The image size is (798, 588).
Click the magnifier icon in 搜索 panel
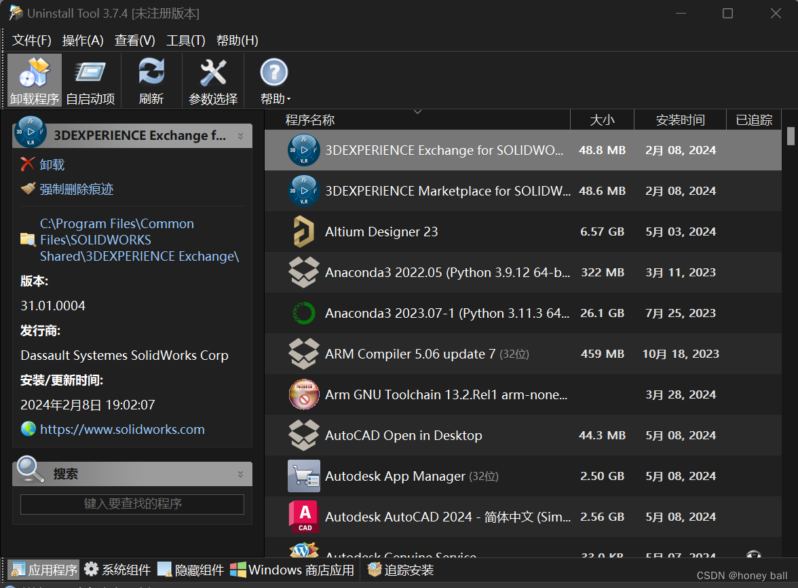click(x=30, y=469)
